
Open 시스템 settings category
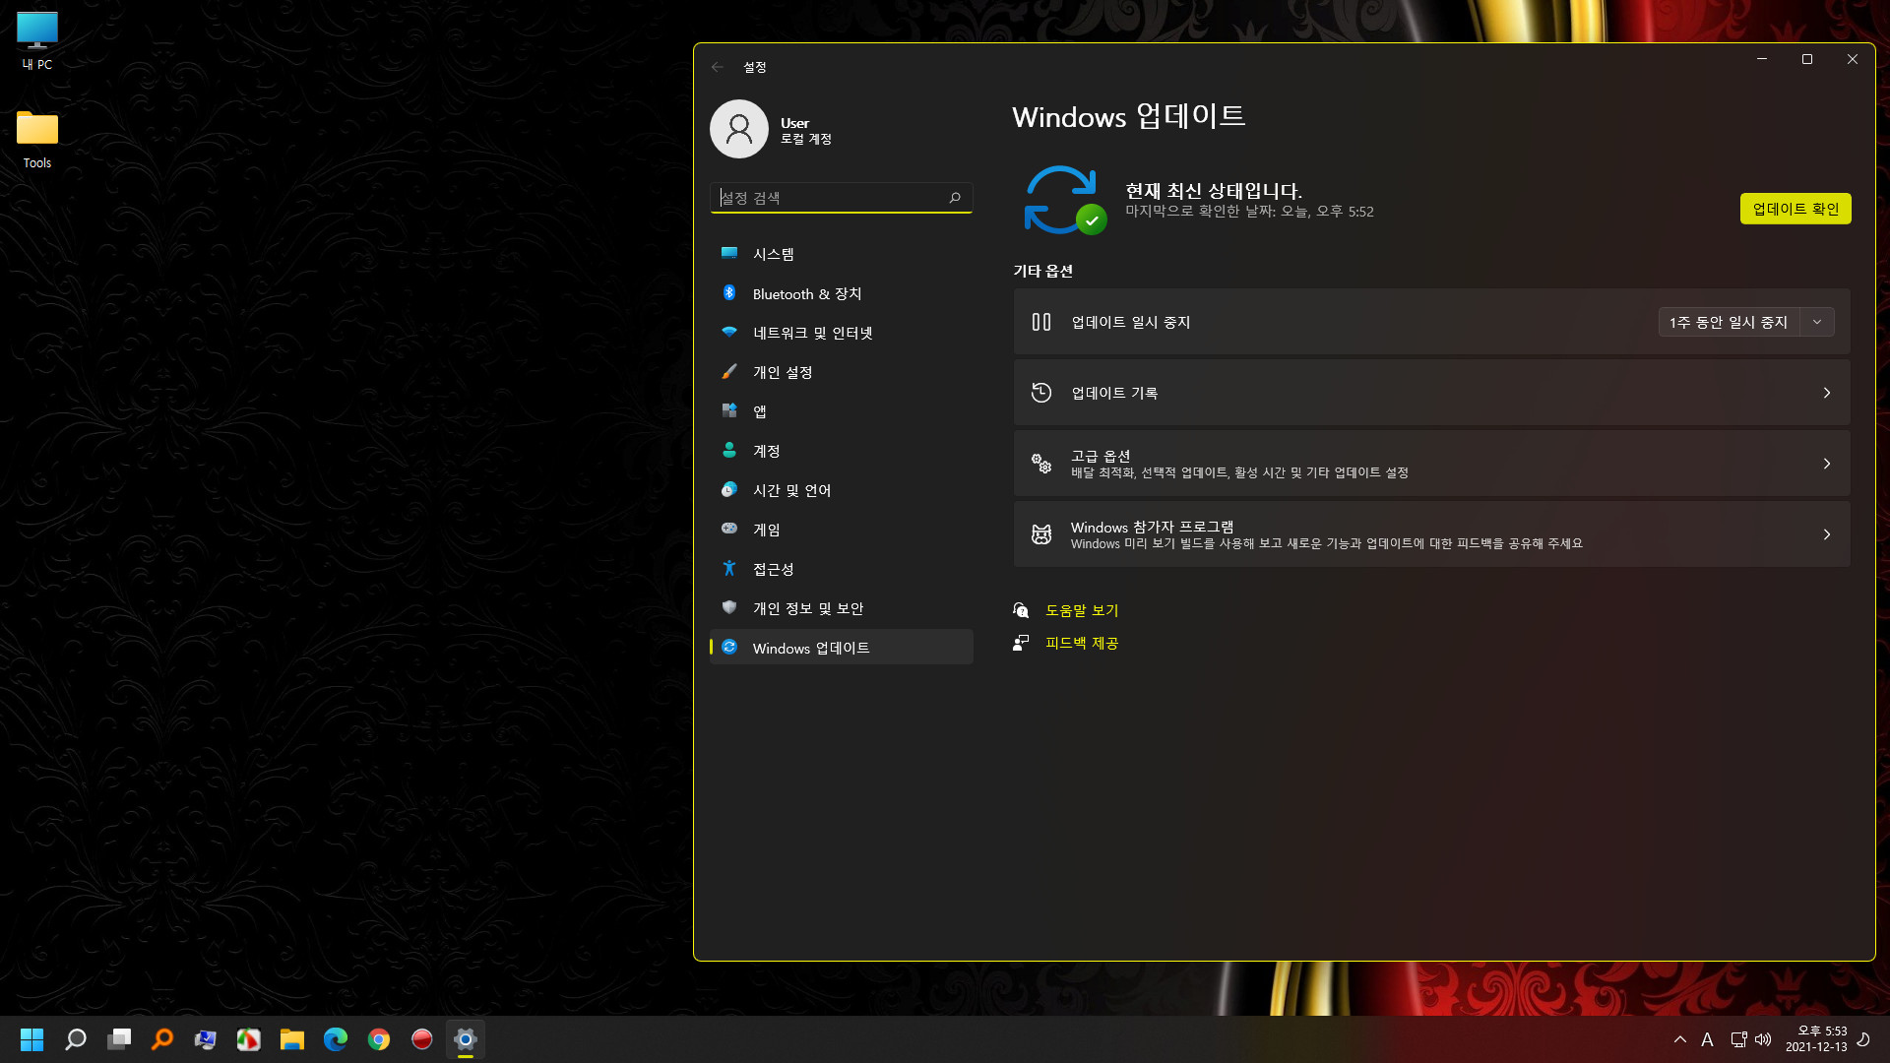click(842, 254)
